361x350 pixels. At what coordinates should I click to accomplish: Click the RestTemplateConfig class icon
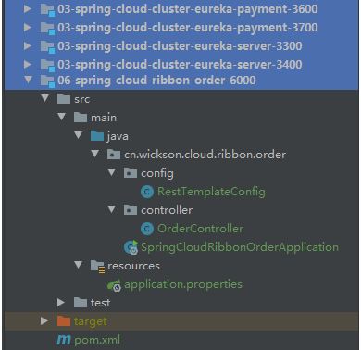coord(147,192)
